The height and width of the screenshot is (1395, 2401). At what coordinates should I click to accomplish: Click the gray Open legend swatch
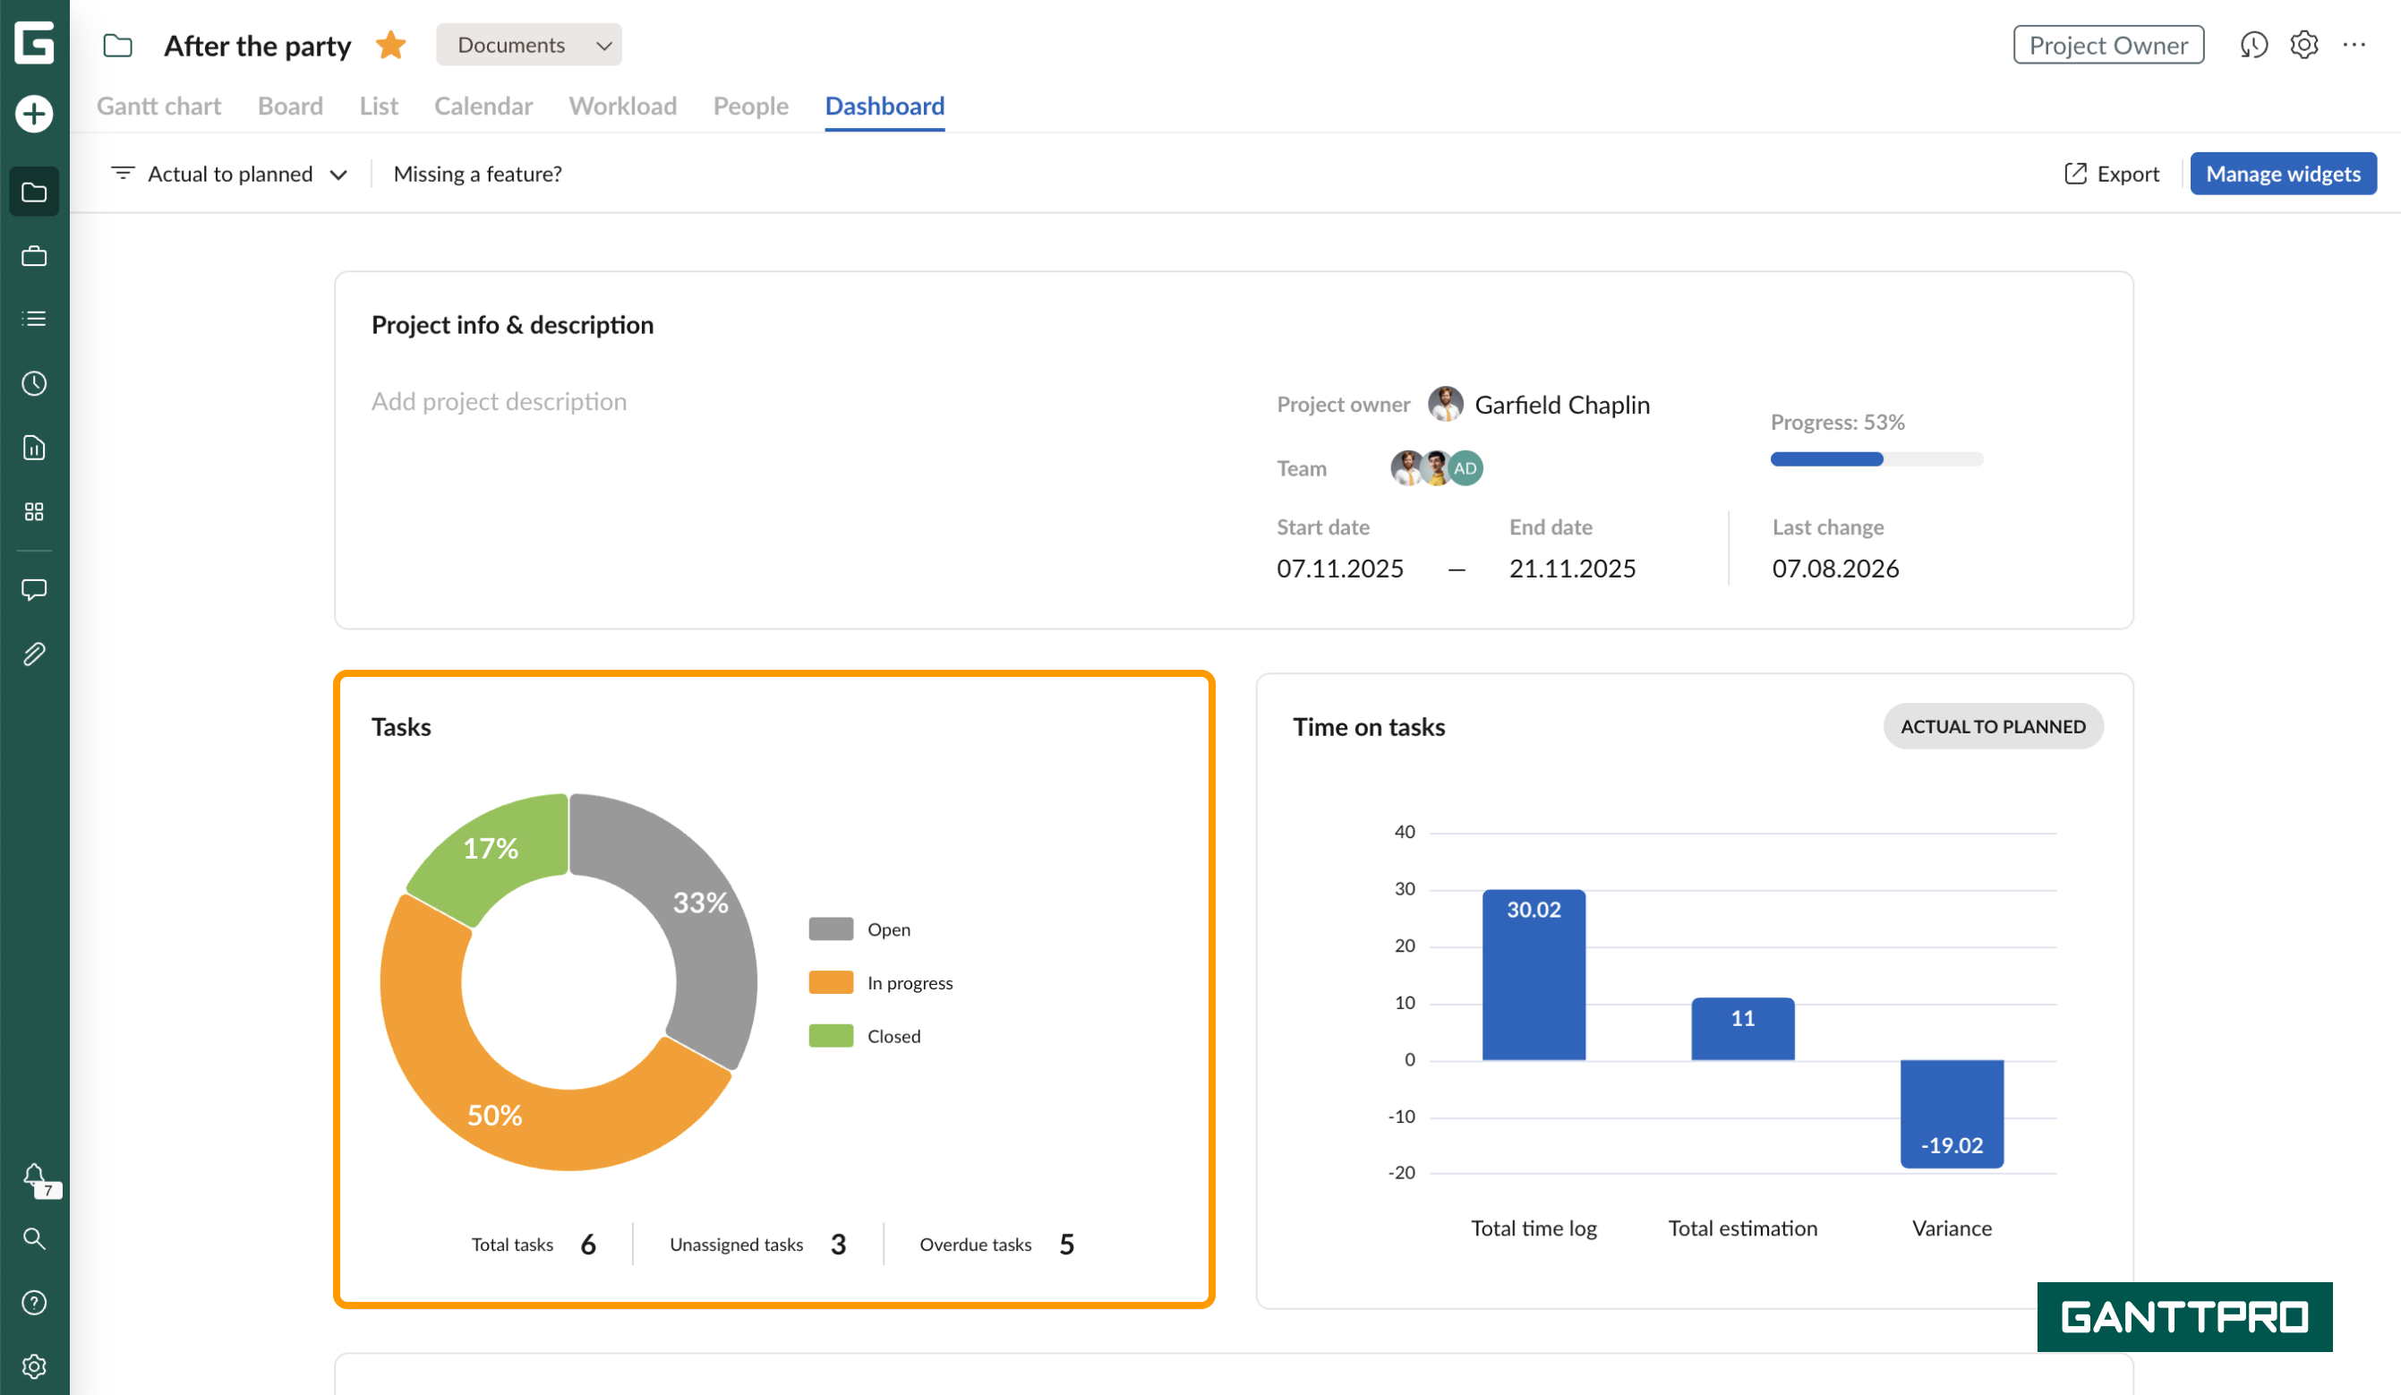coord(831,929)
